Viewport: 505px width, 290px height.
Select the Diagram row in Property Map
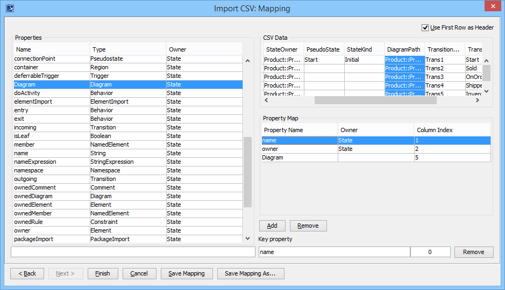point(300,158)
